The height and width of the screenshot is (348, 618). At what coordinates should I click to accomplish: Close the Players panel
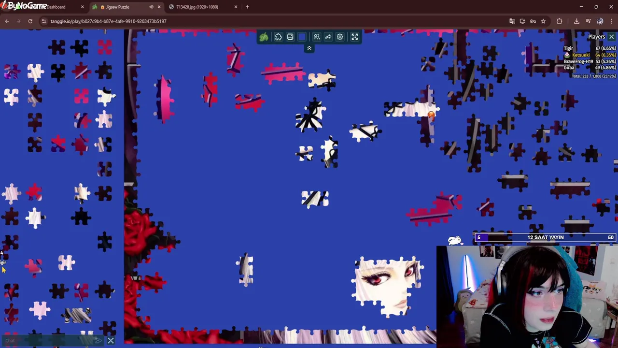click(x=611, y=37)
